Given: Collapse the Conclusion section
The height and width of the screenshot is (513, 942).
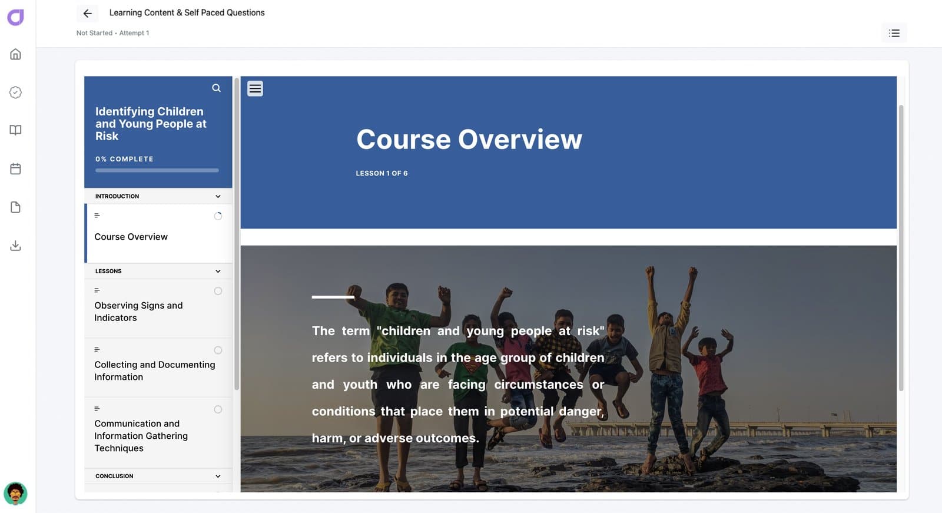Looking at the screenshot, I should tap(158, 476).
